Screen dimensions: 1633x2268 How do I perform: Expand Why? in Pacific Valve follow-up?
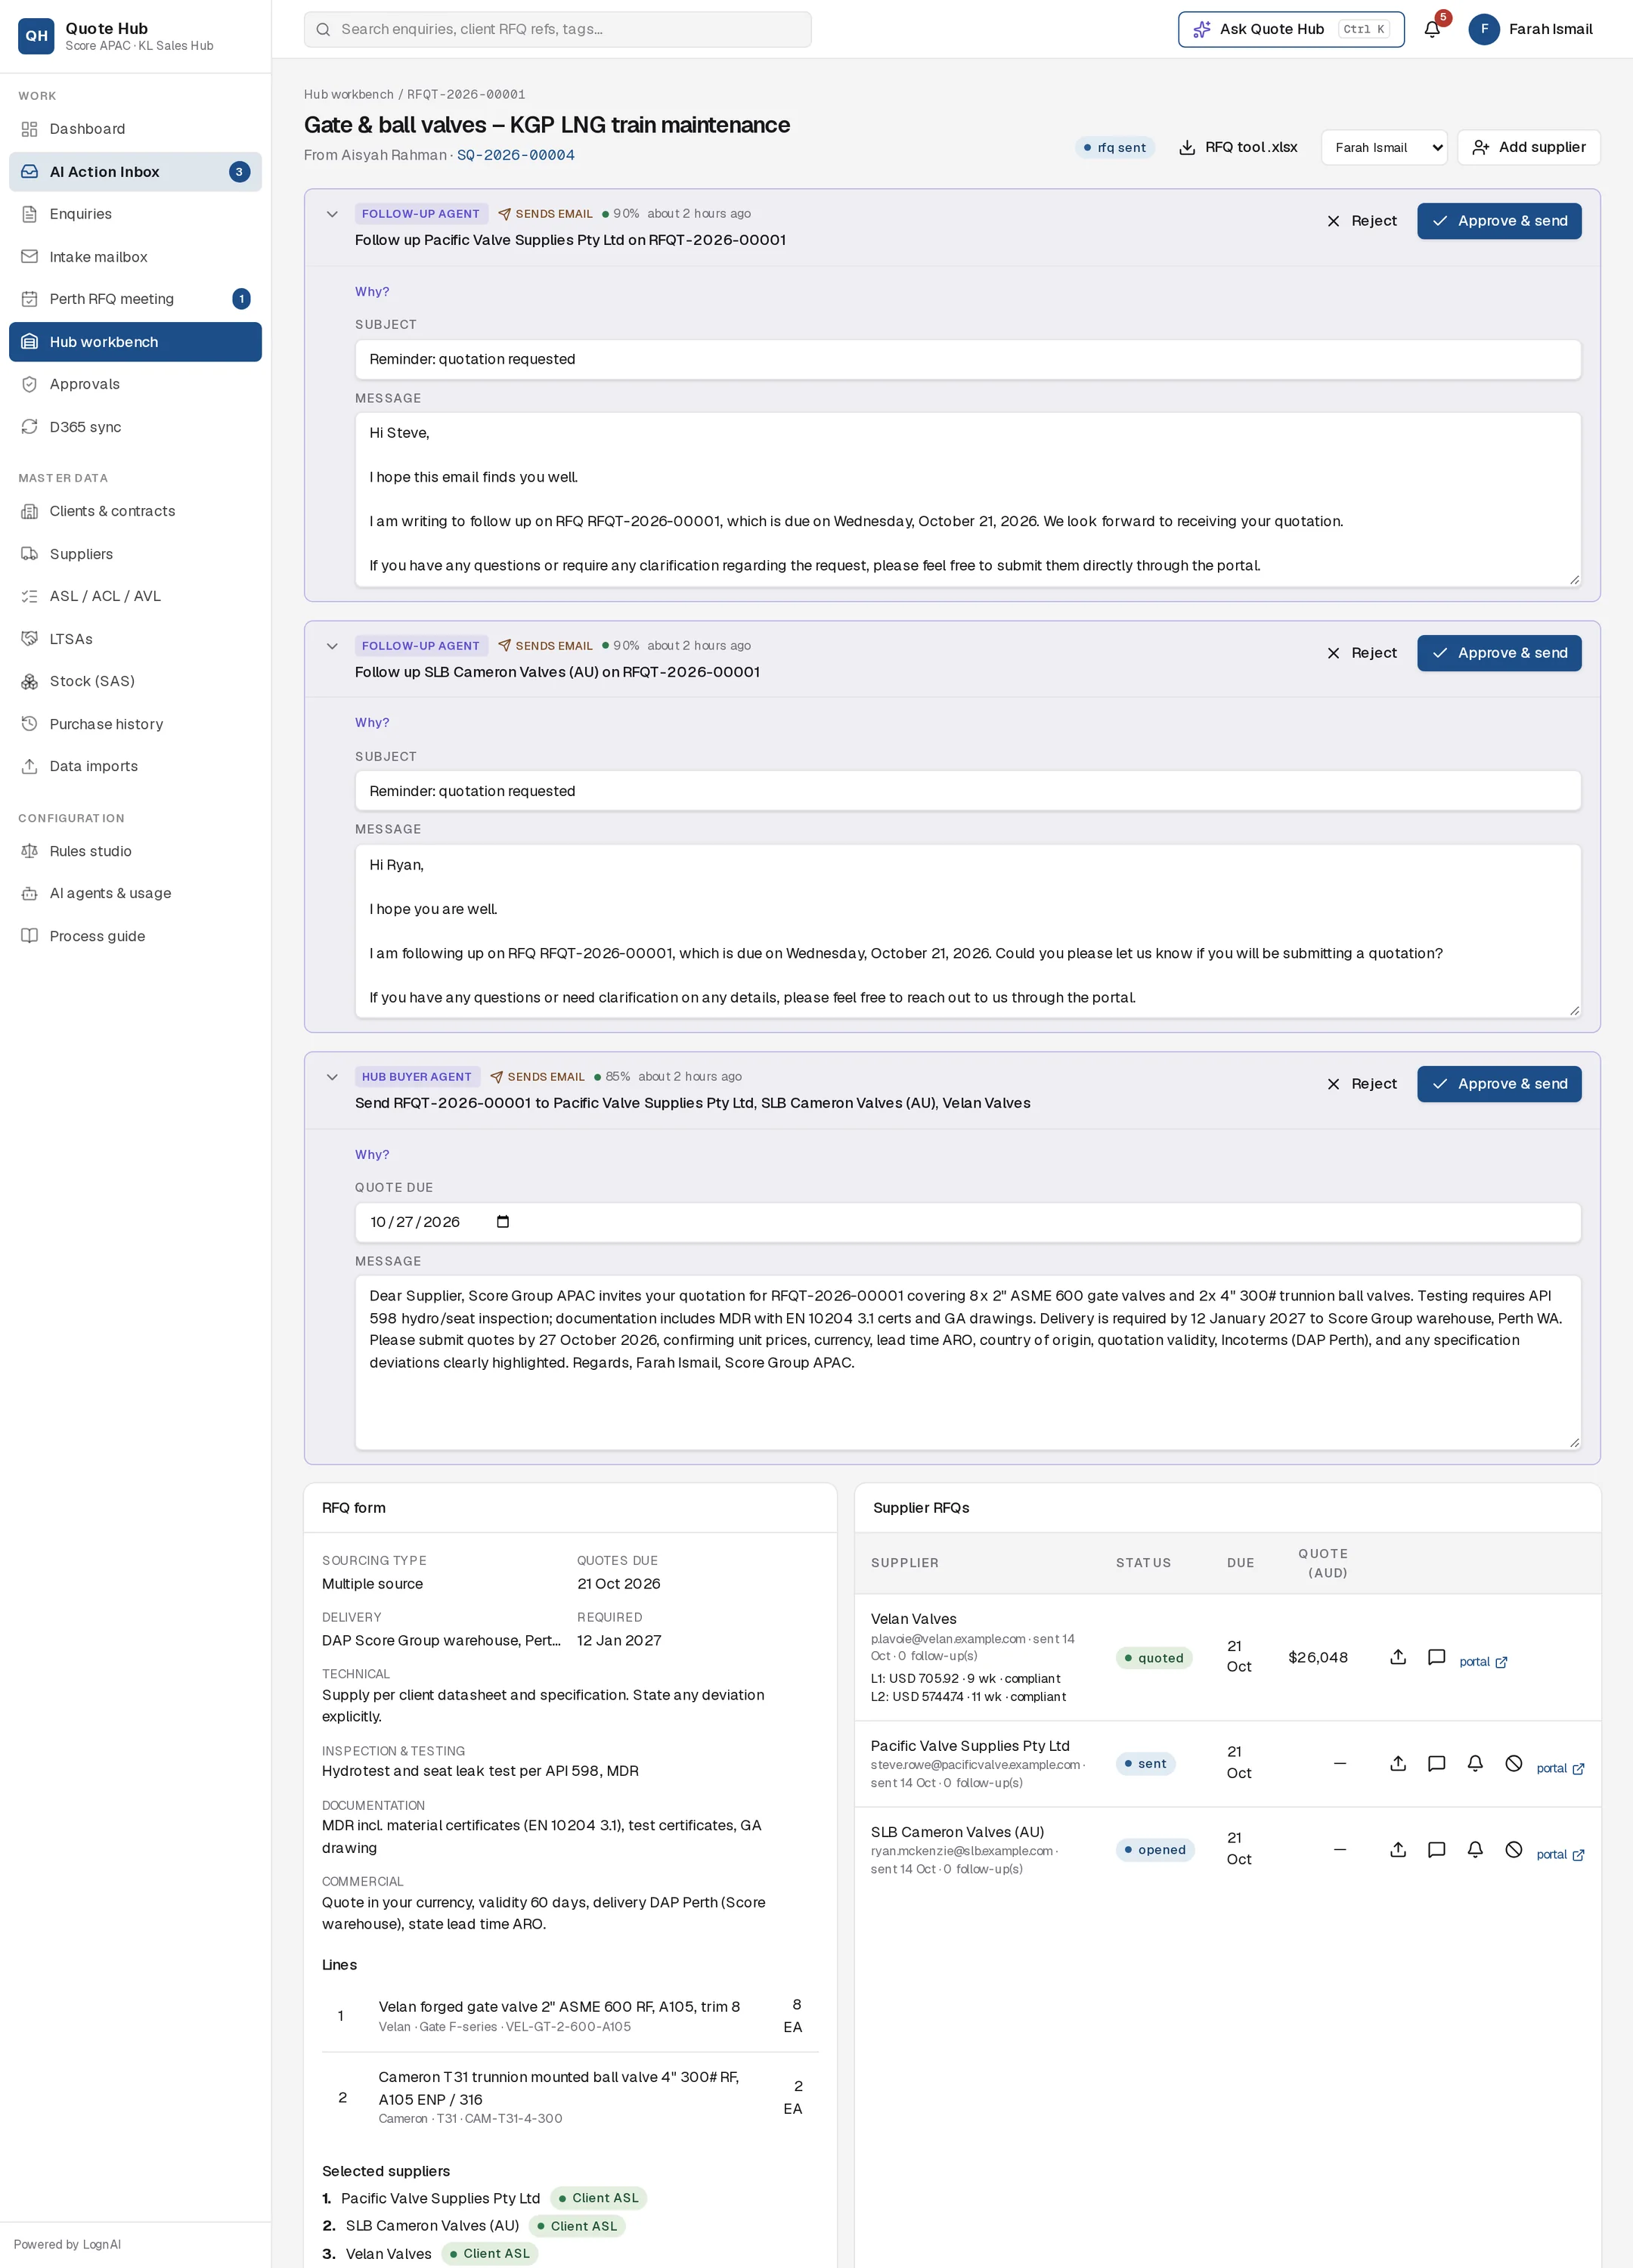[372, 292]
